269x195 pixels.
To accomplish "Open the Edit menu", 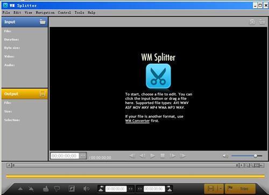I will point(17,12).
